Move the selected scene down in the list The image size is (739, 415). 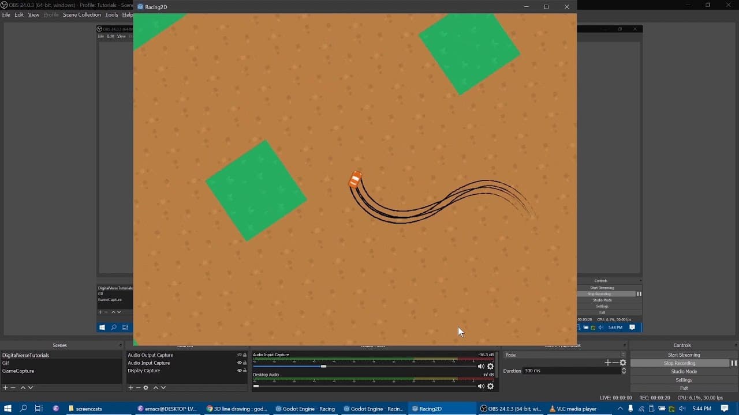coord(31,388)
